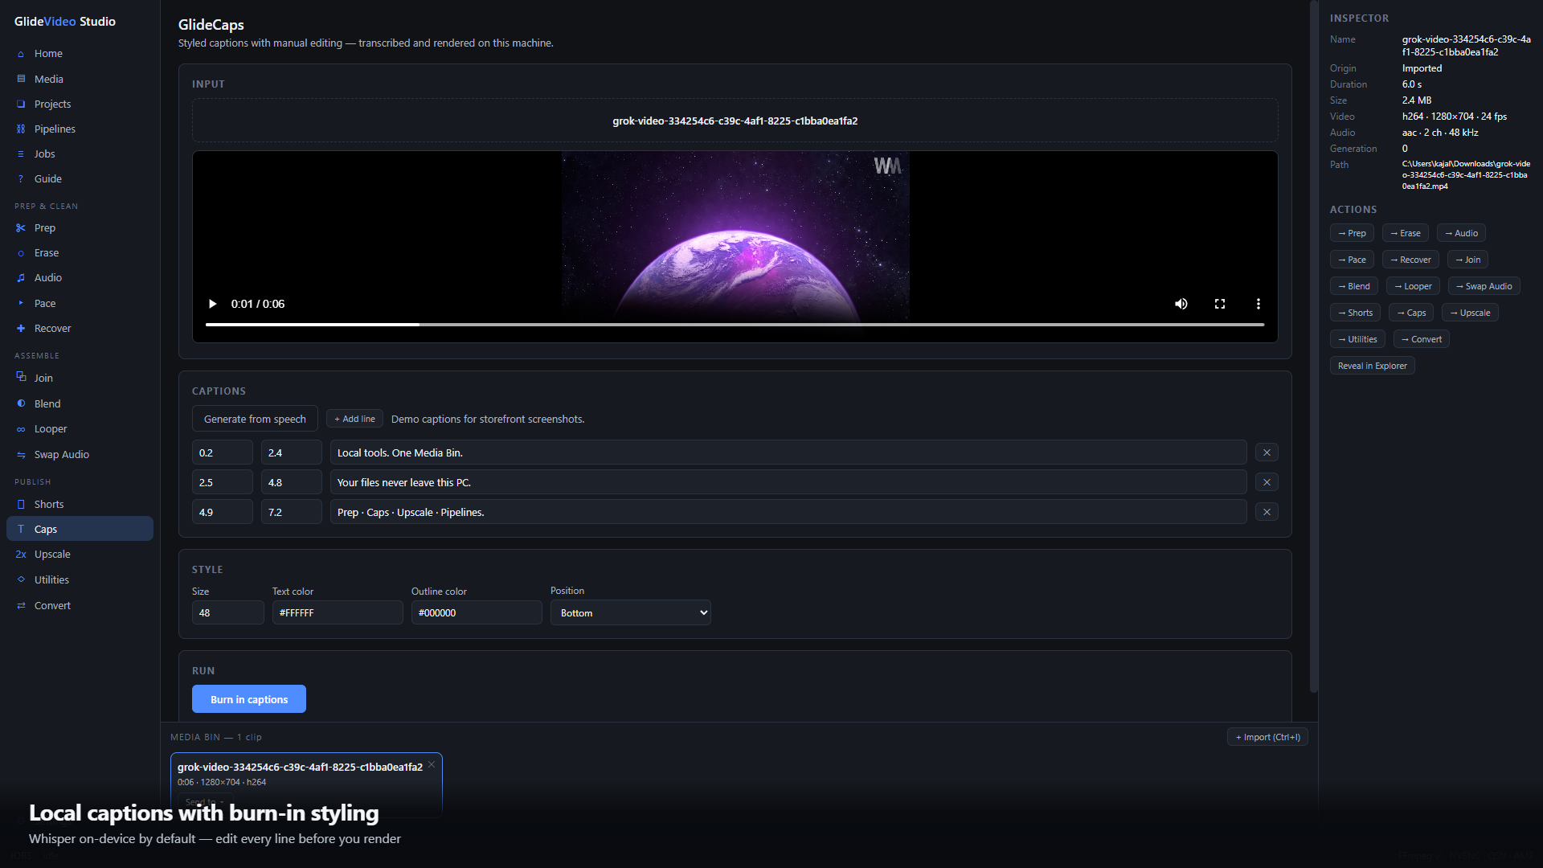1543x868 pixels.
Task: Remove caption 'Your files never leave this PC.'
Action: [x=1267, y=482]
